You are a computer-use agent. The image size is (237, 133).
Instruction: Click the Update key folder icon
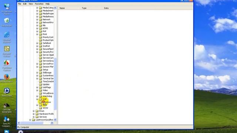pos(40,85)
